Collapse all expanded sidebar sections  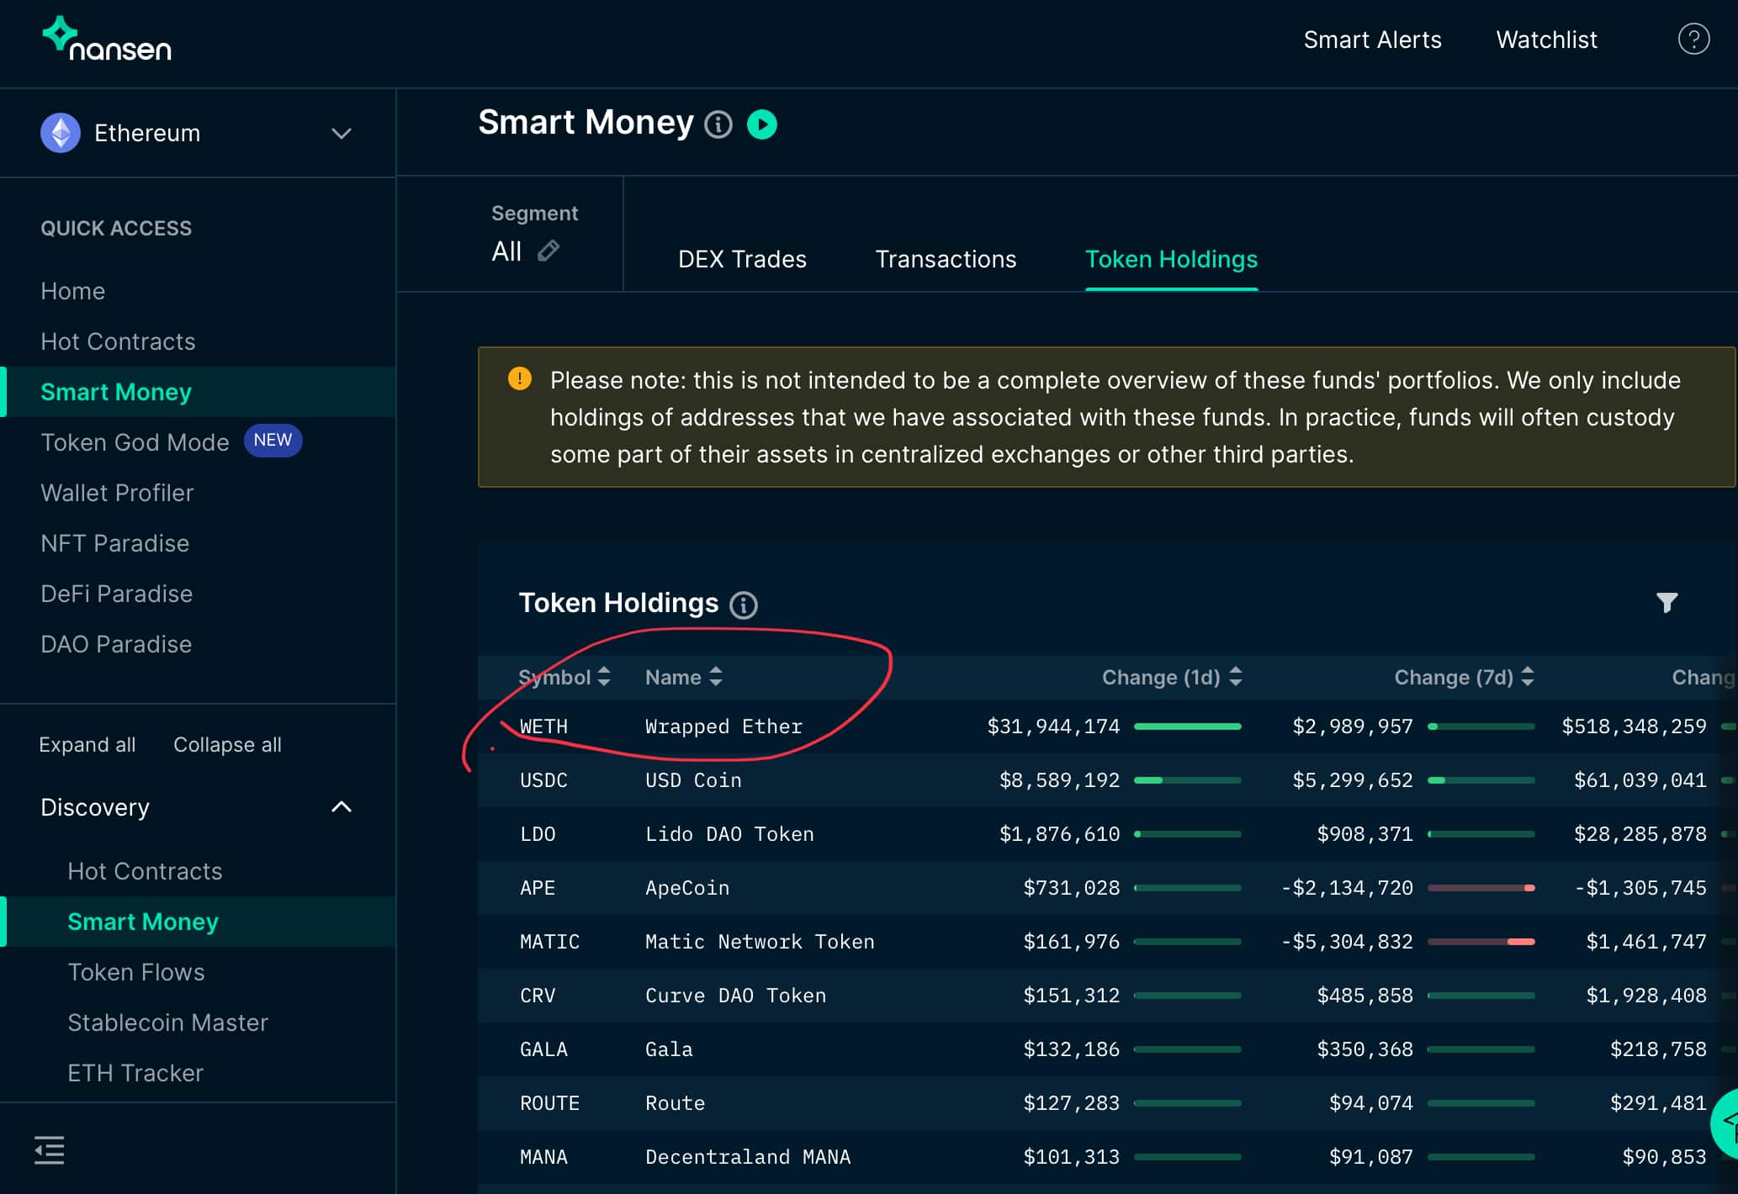225,744
